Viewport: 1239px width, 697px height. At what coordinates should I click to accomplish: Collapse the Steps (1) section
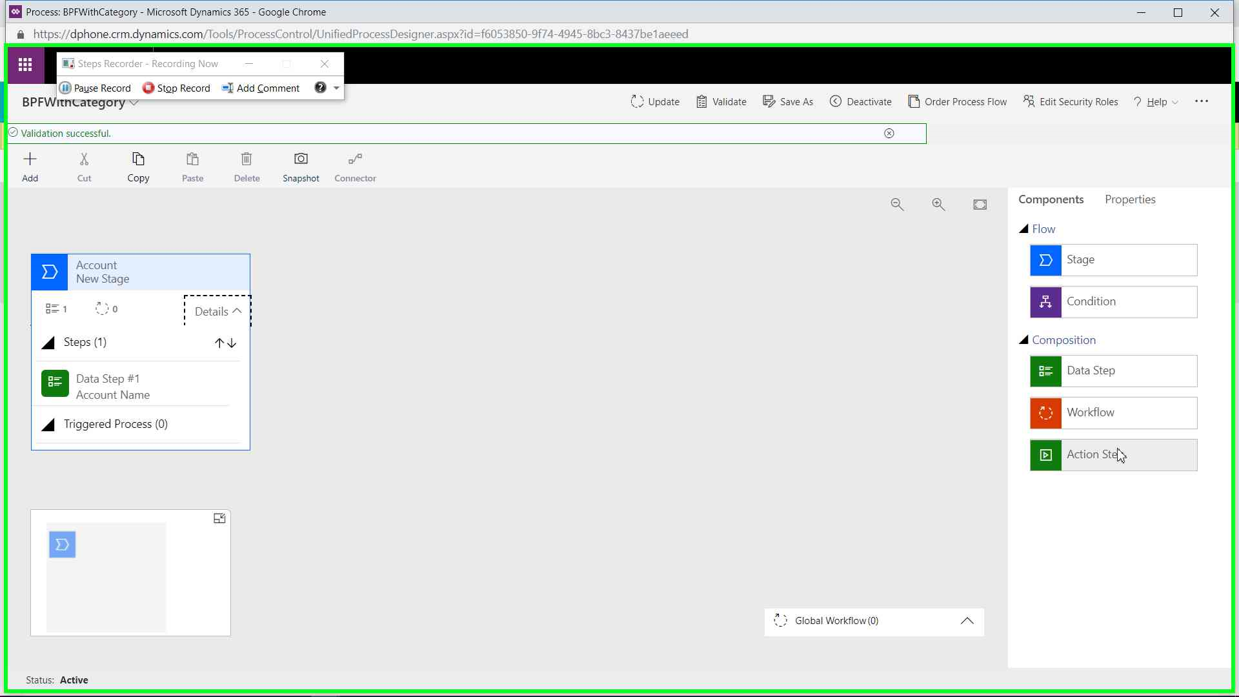pos(48,343)
